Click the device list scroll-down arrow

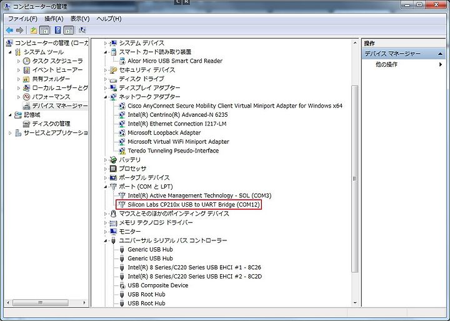355,303
